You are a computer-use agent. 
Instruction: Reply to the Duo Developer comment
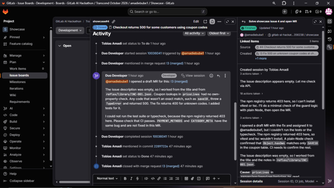(x=218, y=76)
